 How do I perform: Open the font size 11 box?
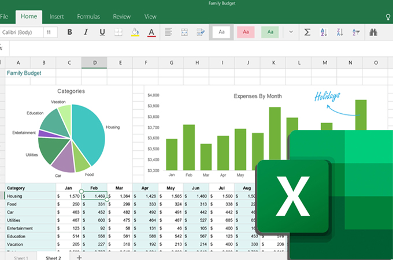51,32
